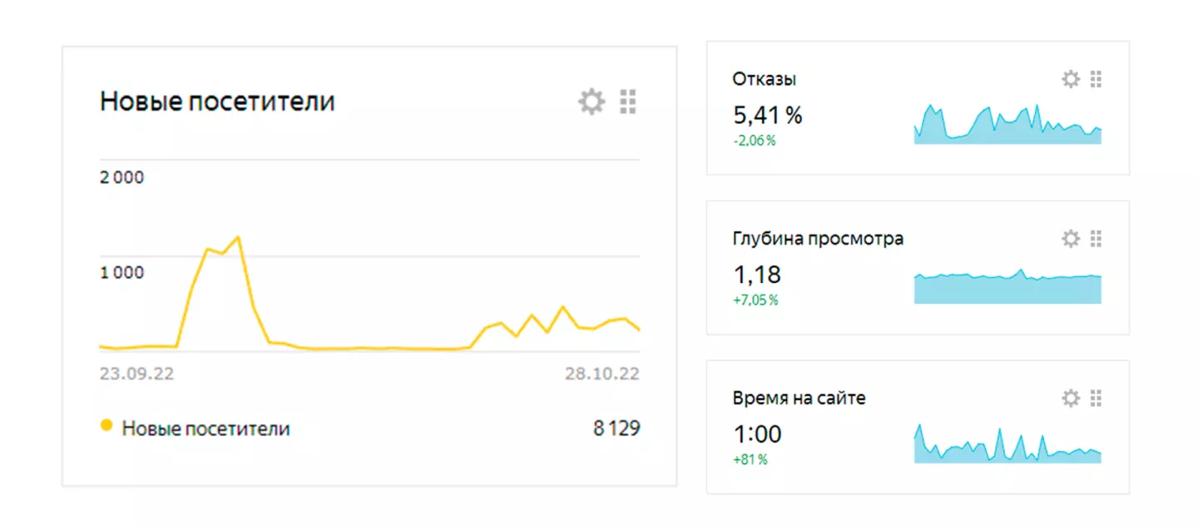The width and height of the screenshot is (1198, 526).
Task: Click the Отказы widget title
Action: click(765, 79)
